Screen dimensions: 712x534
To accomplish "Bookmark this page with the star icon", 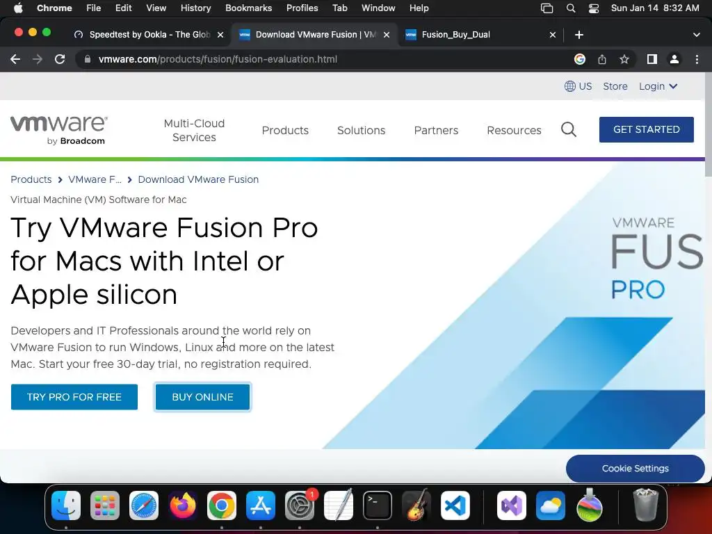I will (x=624, y=59).
